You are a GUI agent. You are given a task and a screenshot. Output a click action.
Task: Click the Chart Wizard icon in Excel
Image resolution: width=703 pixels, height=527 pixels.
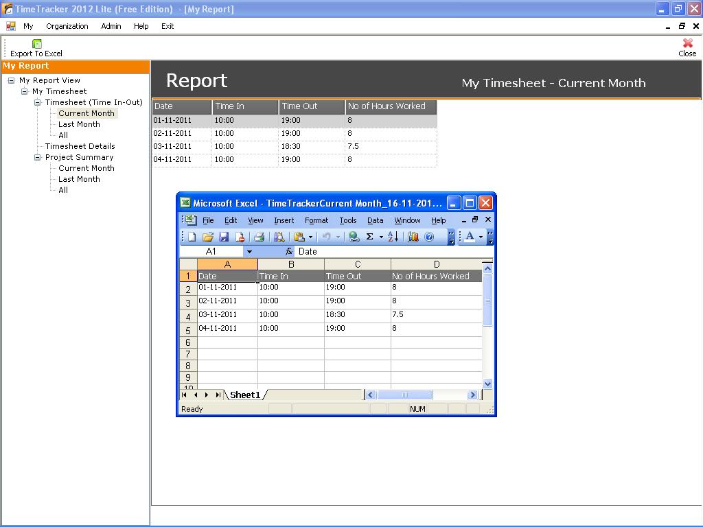click(413, 237)
